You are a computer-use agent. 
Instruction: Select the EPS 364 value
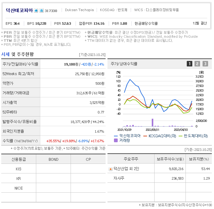[13, 23]
